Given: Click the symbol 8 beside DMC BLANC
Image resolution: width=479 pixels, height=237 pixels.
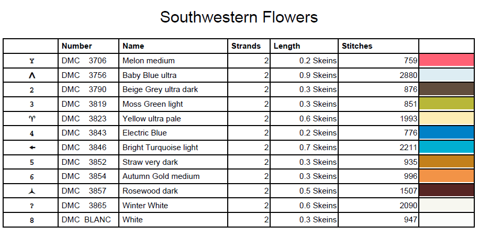Looking at the screenshot, I should (32, 220).
